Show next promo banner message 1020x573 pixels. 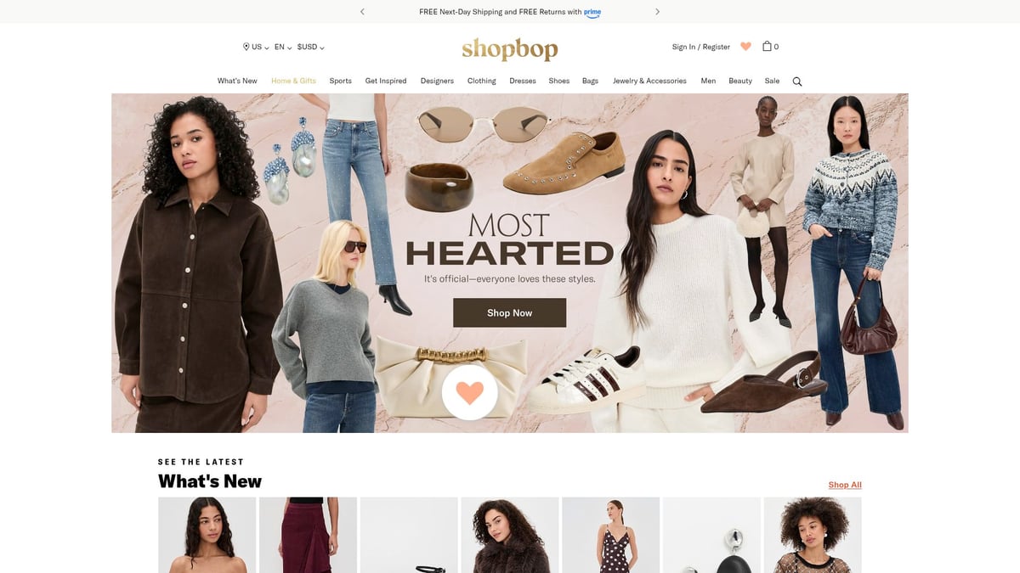click(x=657, y=12)
